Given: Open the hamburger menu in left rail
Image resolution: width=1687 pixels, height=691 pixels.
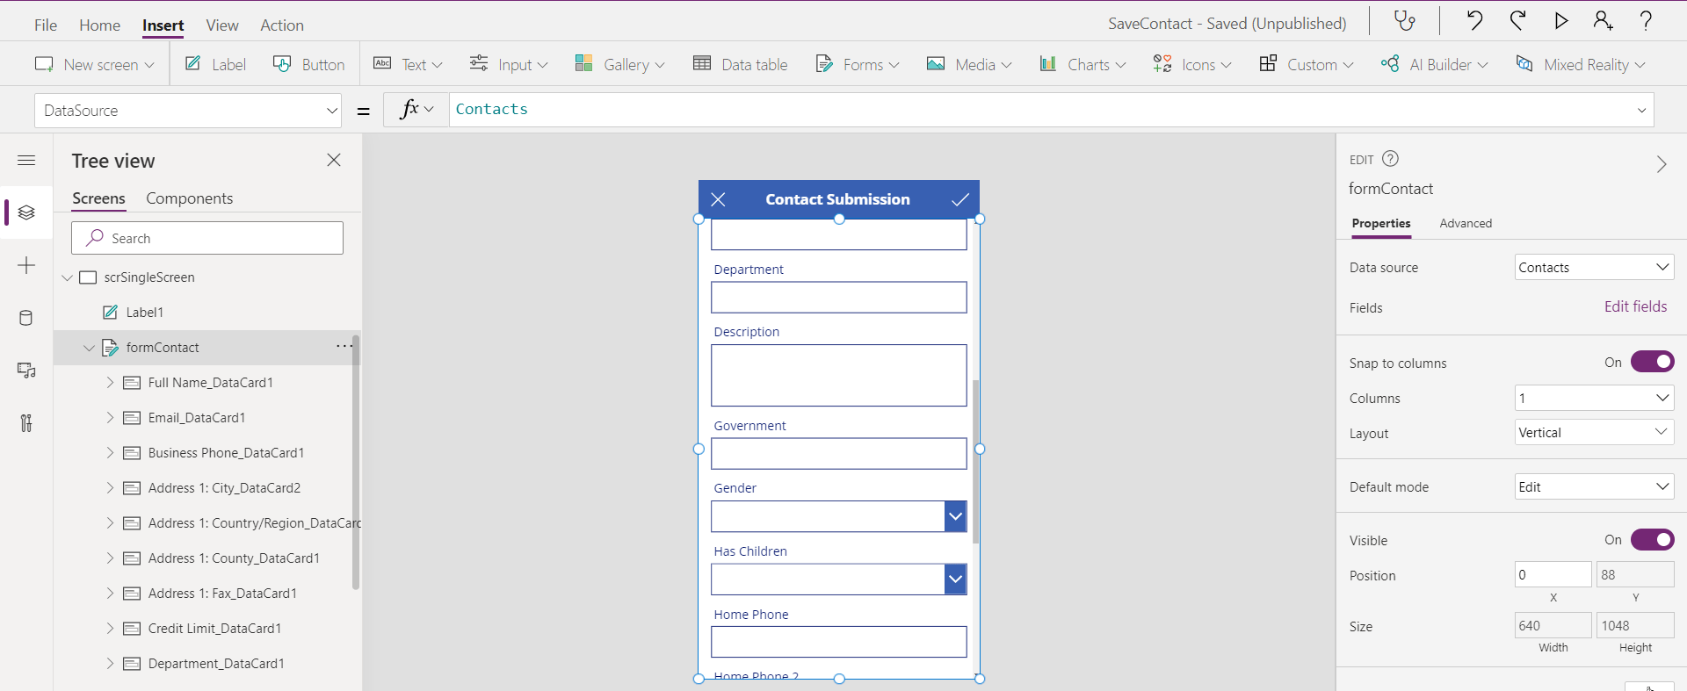Looking at the screenshot, I should [26, 160].
